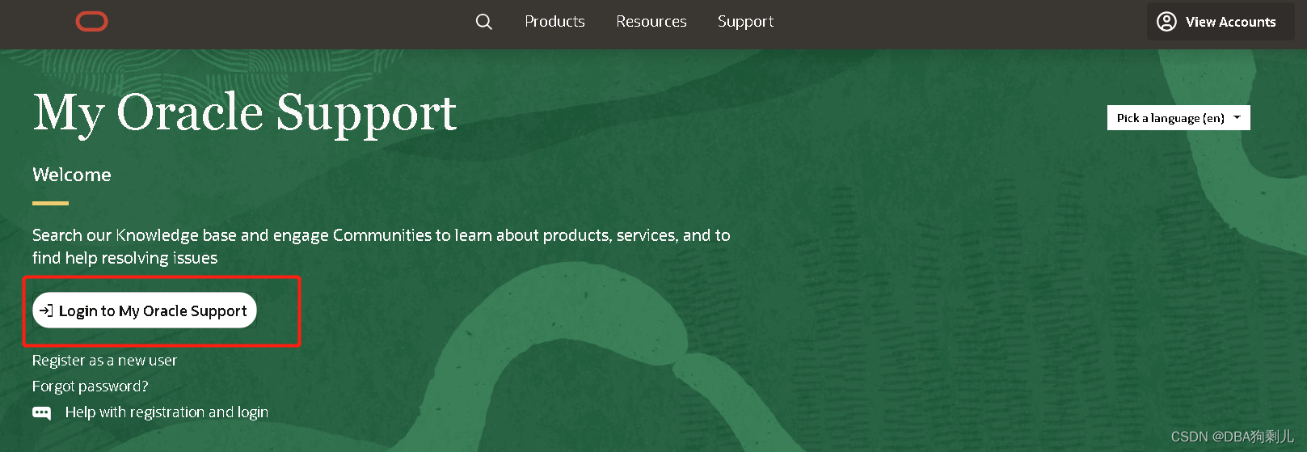Click the "Search our Knowledge base" description text

coord(382,247)
